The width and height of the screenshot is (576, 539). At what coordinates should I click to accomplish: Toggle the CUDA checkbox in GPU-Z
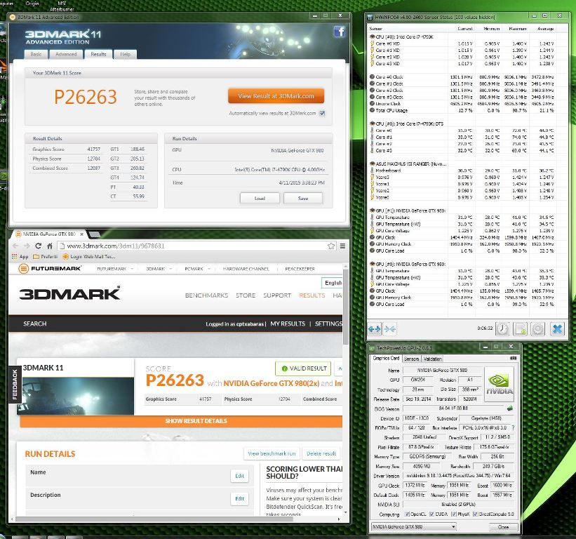click(x=431, y=514)
